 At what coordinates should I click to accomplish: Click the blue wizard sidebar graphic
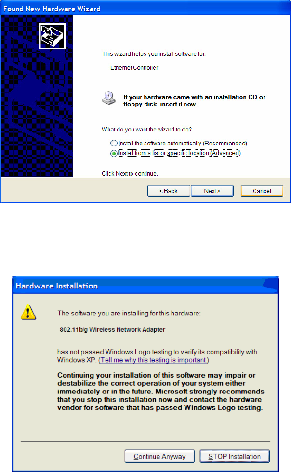(37, 96)
